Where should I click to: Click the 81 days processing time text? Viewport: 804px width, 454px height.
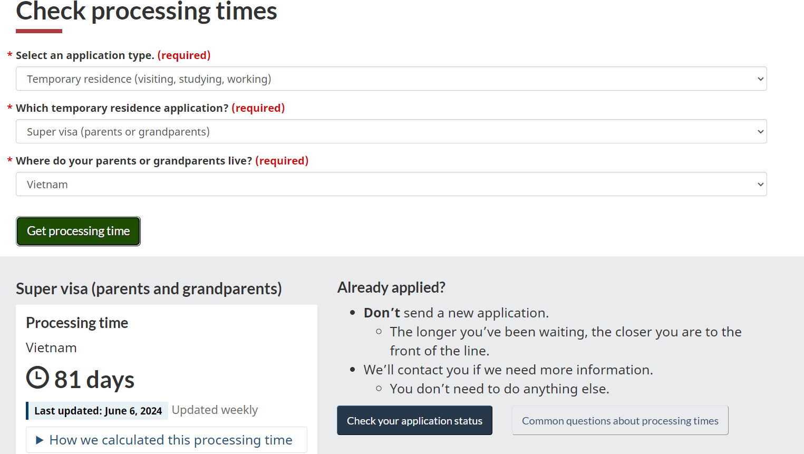point(94,379)
